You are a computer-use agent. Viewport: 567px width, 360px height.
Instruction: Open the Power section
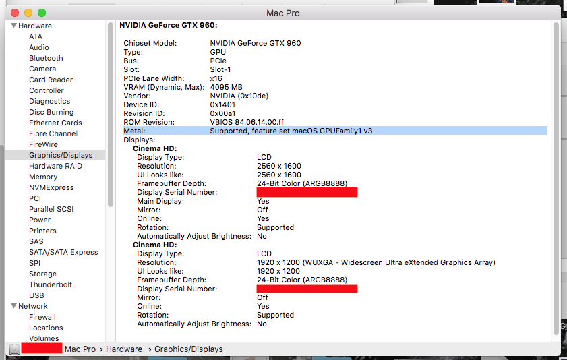40,220
